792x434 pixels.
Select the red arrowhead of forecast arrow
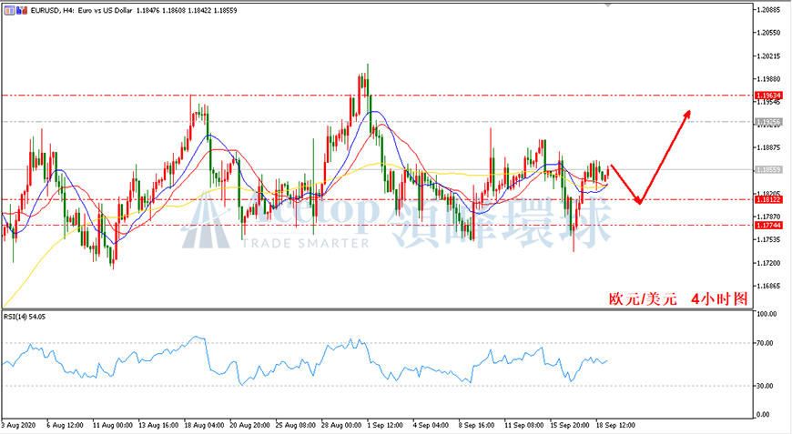tap(685, 115)
